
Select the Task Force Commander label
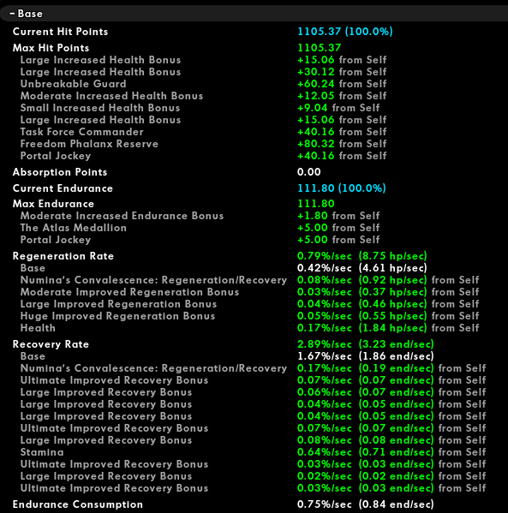(x=82, y=132)
